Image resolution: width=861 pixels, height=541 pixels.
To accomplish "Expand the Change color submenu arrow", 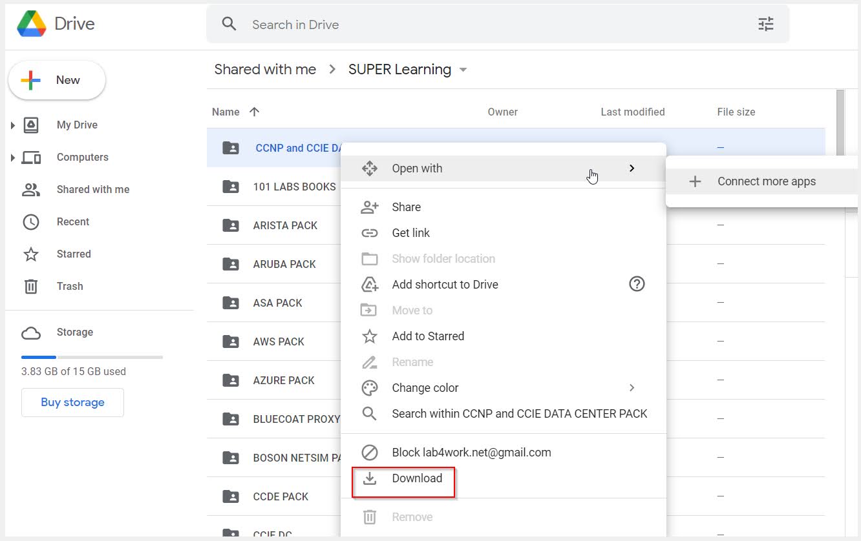I will click(632, 388).
